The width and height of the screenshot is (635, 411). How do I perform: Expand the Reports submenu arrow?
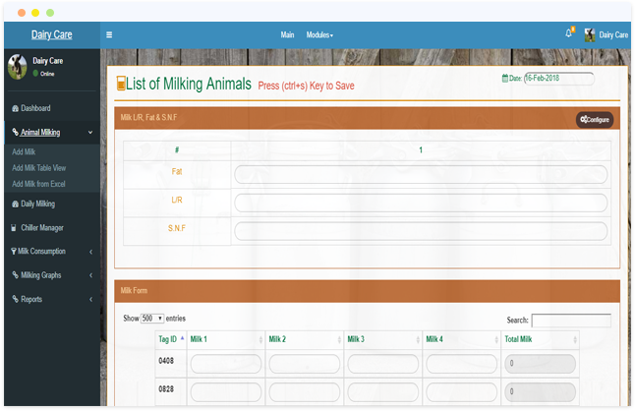click(x=90, y=299)
